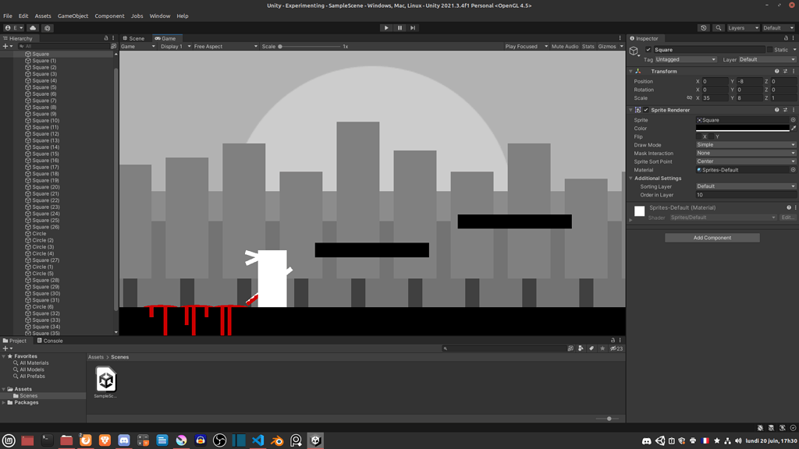Image resolution: width=799 pixels, height=449 pixels.
Task: Open the Sprite object picker beside Square
Action: pyautogui.click(x=793, y=120)
